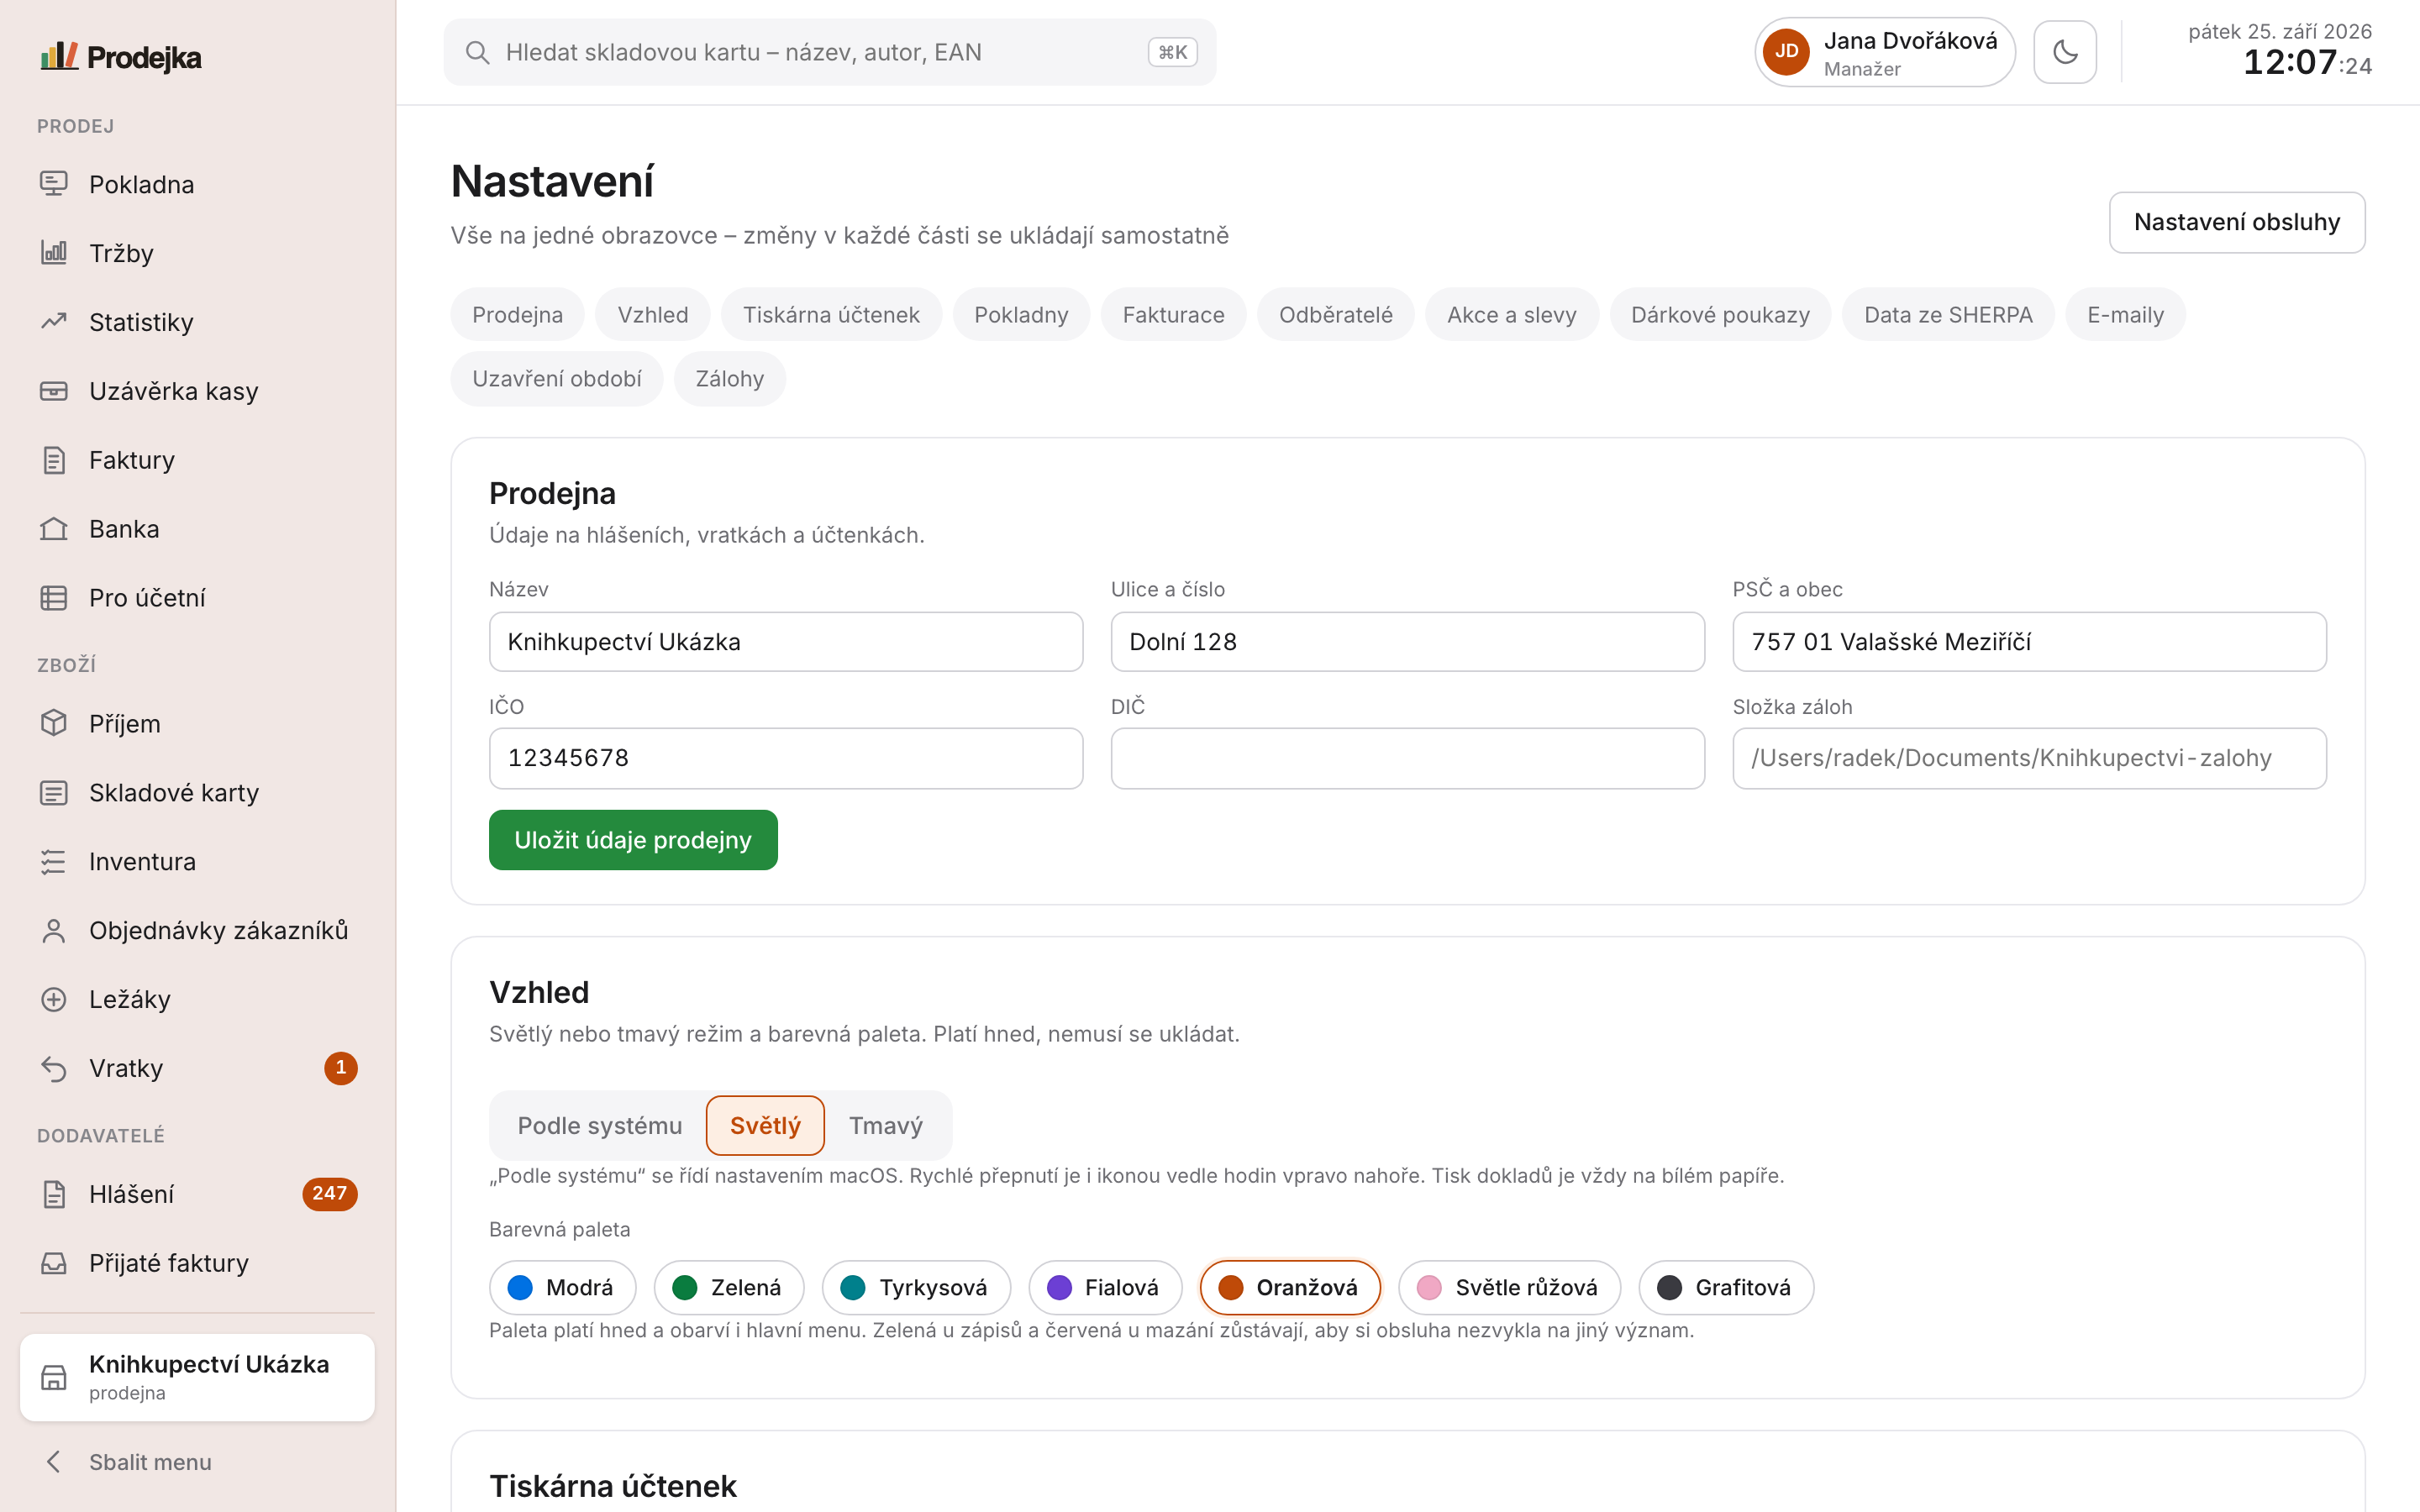Image resolution: width=2420 pixels, height=1512 pixels.
Task: Open Hlášení via its document icon
Action: tap(53, 1194)
